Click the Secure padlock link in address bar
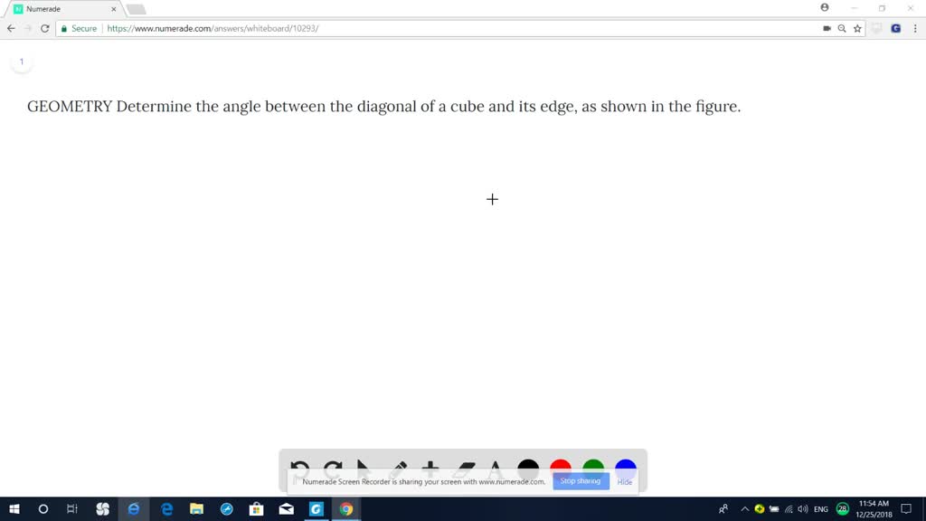The image size is (926, 521). pos(81,28)
